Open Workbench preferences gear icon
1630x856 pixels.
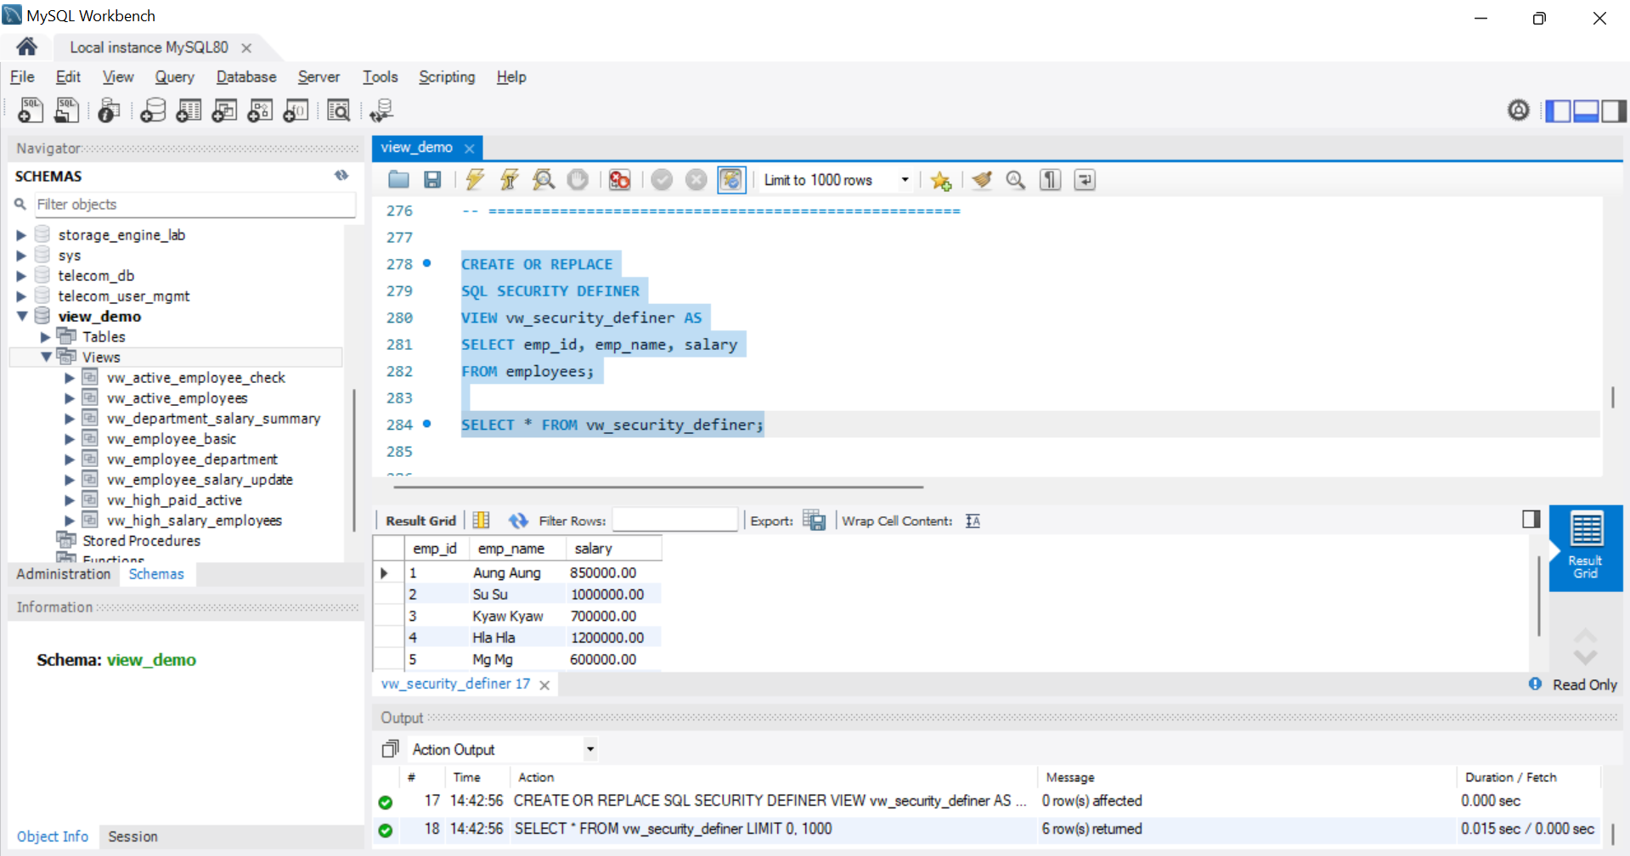click(x=1519, y=110)
